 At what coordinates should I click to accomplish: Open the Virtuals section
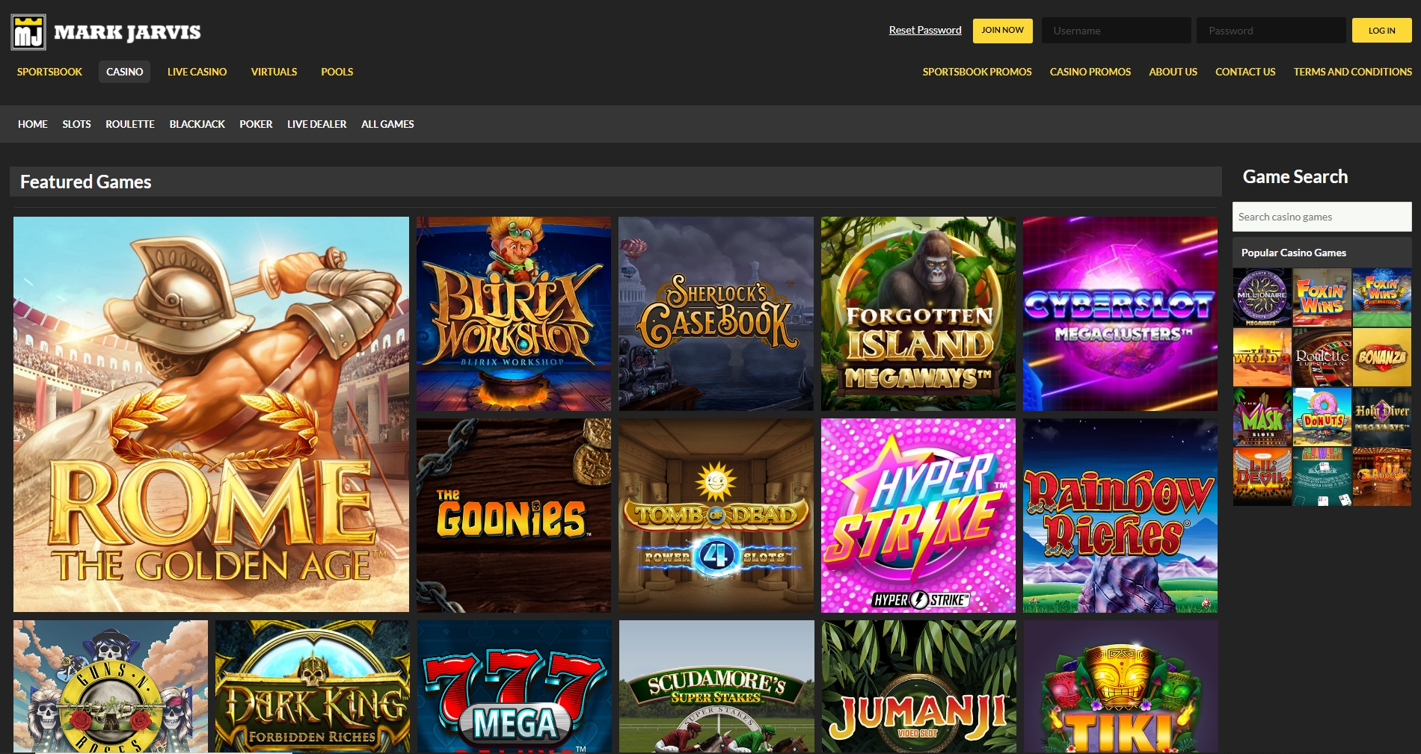pos(274,72)
